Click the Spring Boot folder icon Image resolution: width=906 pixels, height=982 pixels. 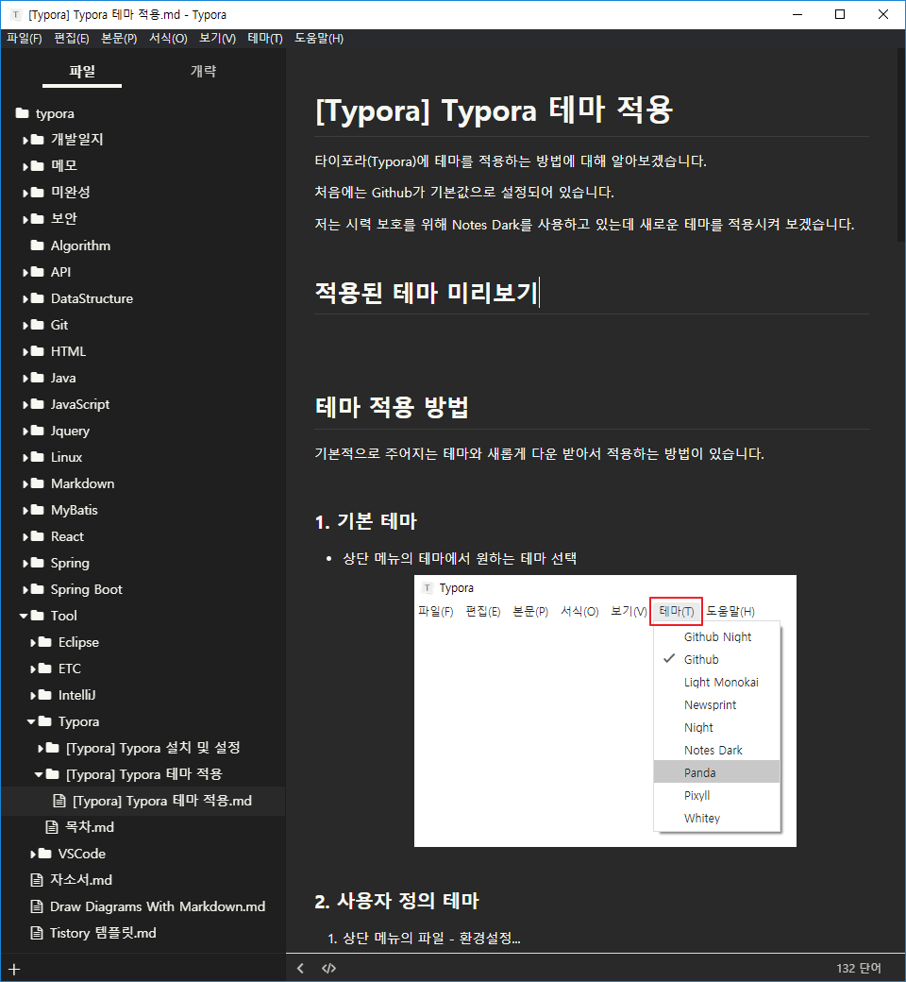point(38,589)
